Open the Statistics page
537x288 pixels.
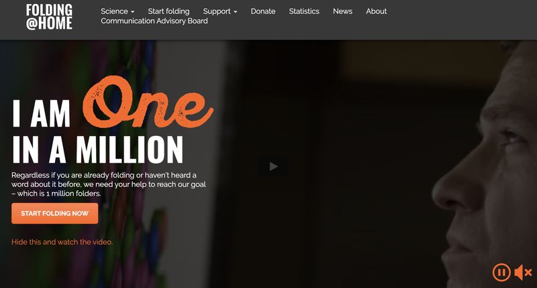point(304,11)
